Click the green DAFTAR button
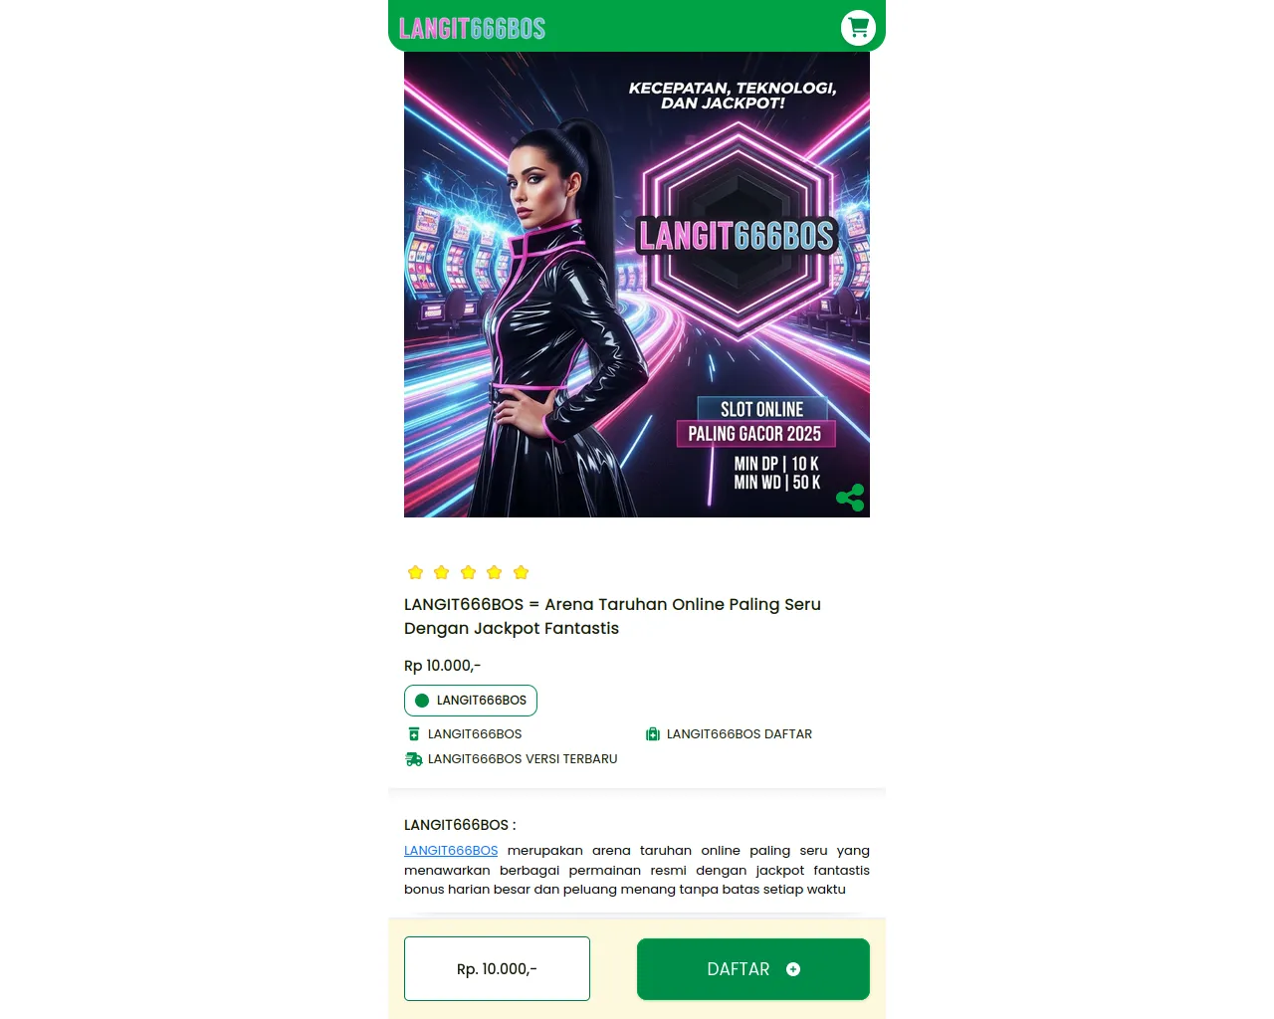 tap(753, 969)
